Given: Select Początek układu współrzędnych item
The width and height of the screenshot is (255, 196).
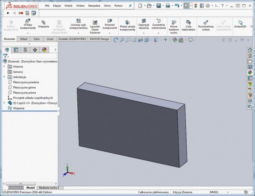Looking at the screenshot, I should pos(33,98).
